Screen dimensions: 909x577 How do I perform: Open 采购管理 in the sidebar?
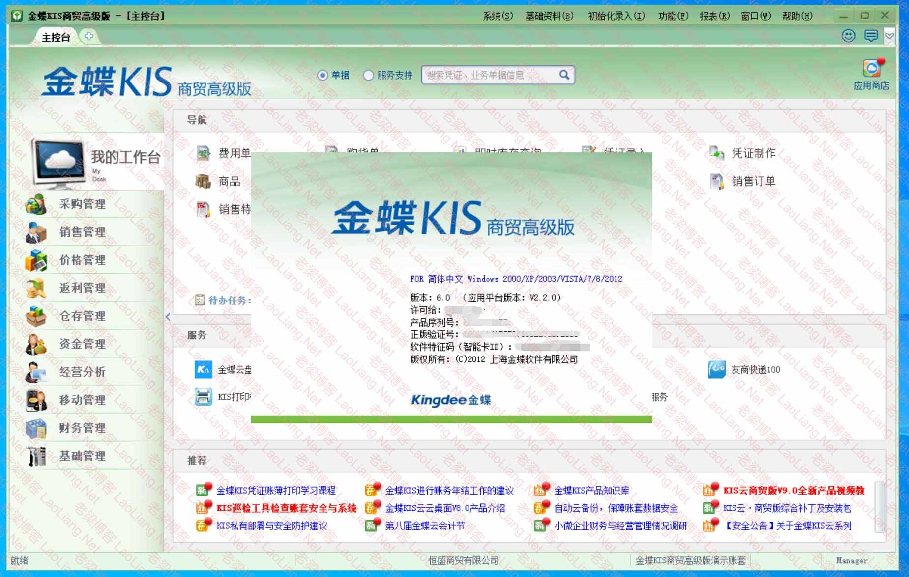(82, 204)
